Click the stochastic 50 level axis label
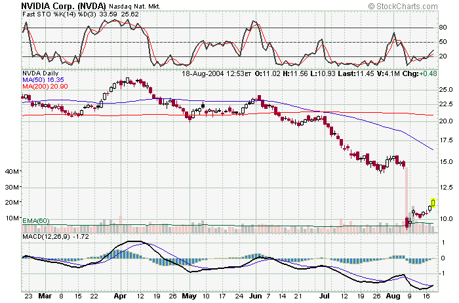459x303 pixels. [x=443, y=41]
